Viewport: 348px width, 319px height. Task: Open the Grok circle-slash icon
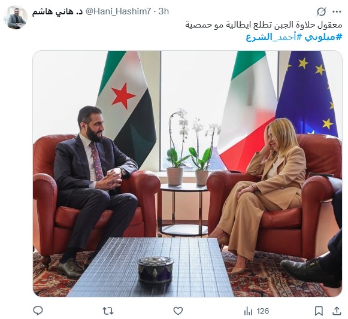321,11
